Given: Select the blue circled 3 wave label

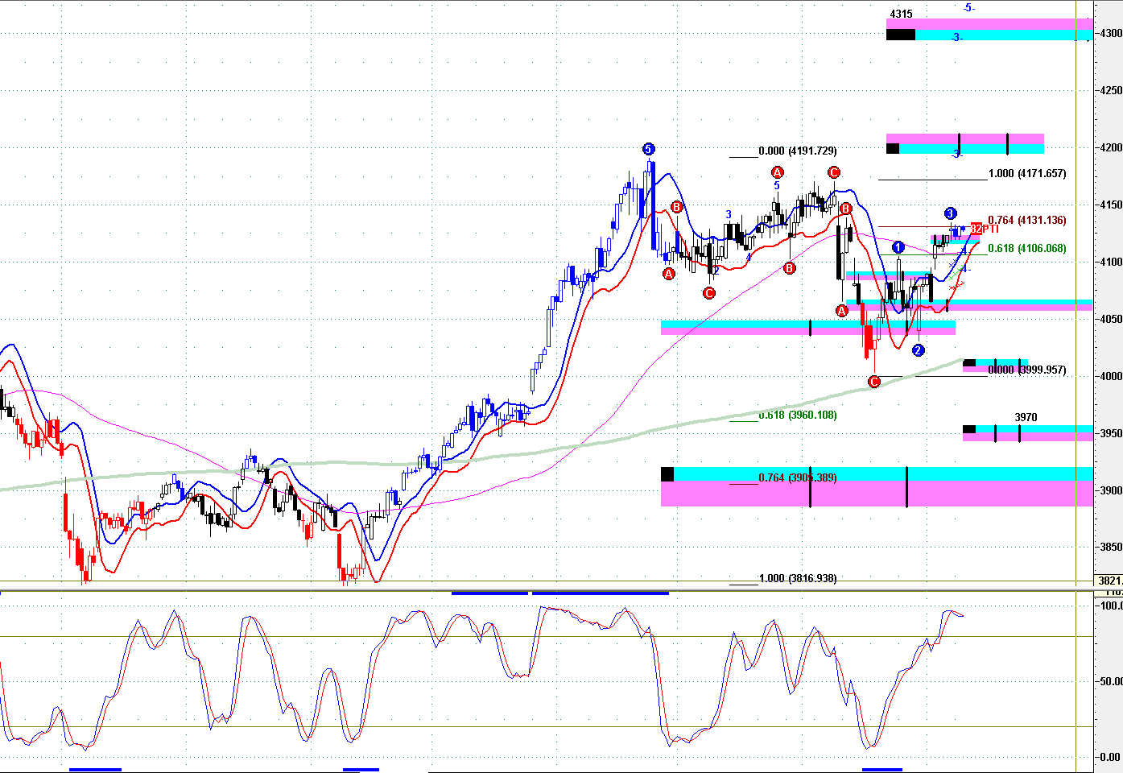Looking at the screenshot, I should [x=950, y=213].
